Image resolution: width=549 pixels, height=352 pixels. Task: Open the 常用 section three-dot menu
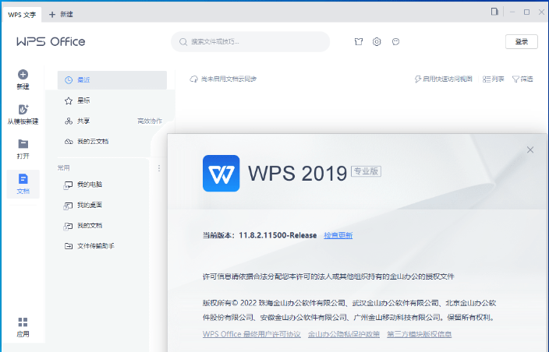[x=159, y=168]
